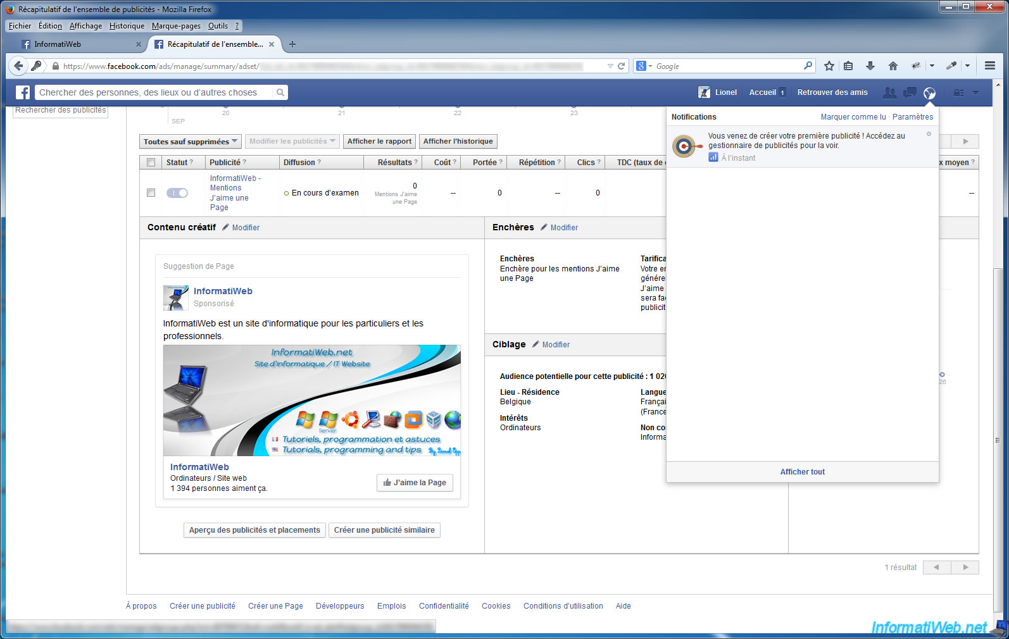
Task: Show bookmarks list icon in Firefox toolbar
Action: point(849,66)
